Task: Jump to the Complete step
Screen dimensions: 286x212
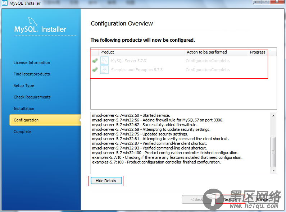Action: [22, 132]
